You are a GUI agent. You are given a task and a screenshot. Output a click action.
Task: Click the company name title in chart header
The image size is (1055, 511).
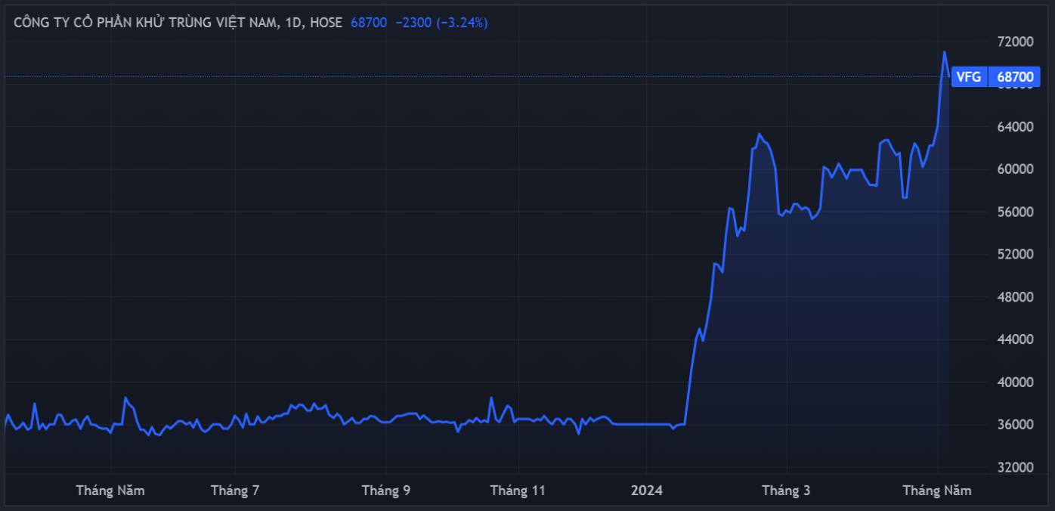click(145, 23)
